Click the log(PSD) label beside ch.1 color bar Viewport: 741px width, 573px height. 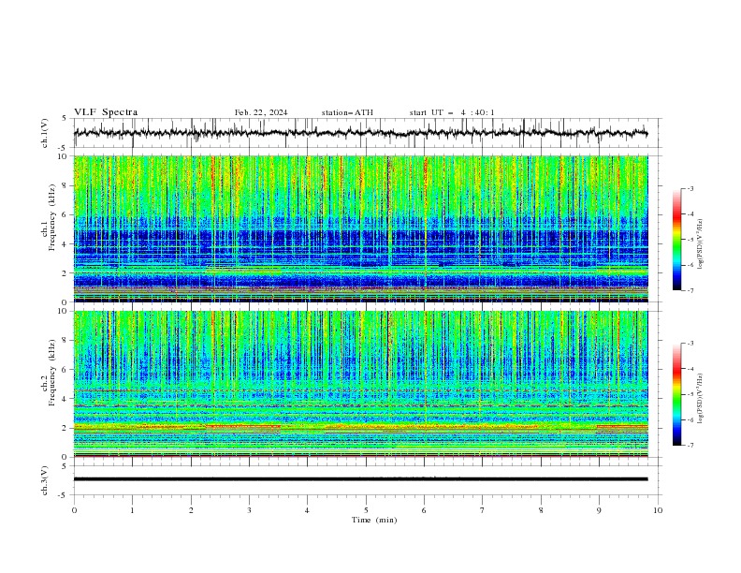pos(701,244)
